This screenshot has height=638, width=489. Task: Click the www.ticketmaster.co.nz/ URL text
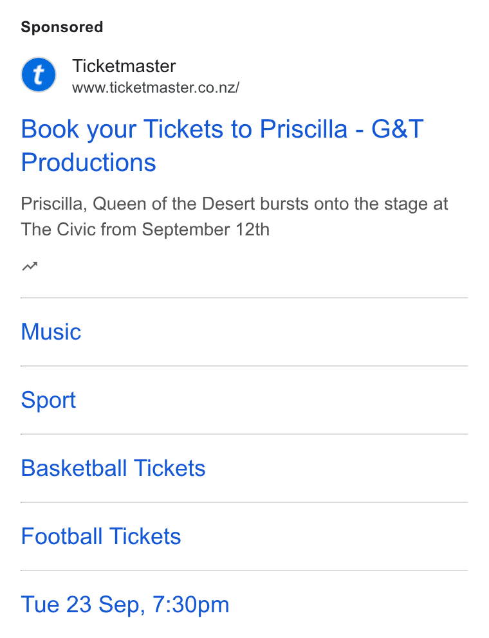click(156, 87)
